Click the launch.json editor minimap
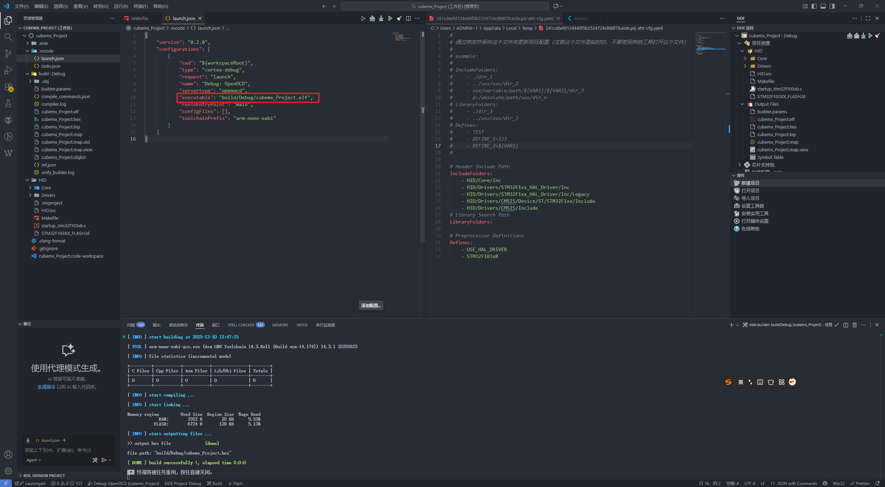The width and height of the screenshot is (885, 487). pos(401,37)
